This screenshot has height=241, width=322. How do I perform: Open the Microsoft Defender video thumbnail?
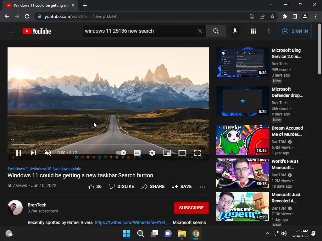242,101
